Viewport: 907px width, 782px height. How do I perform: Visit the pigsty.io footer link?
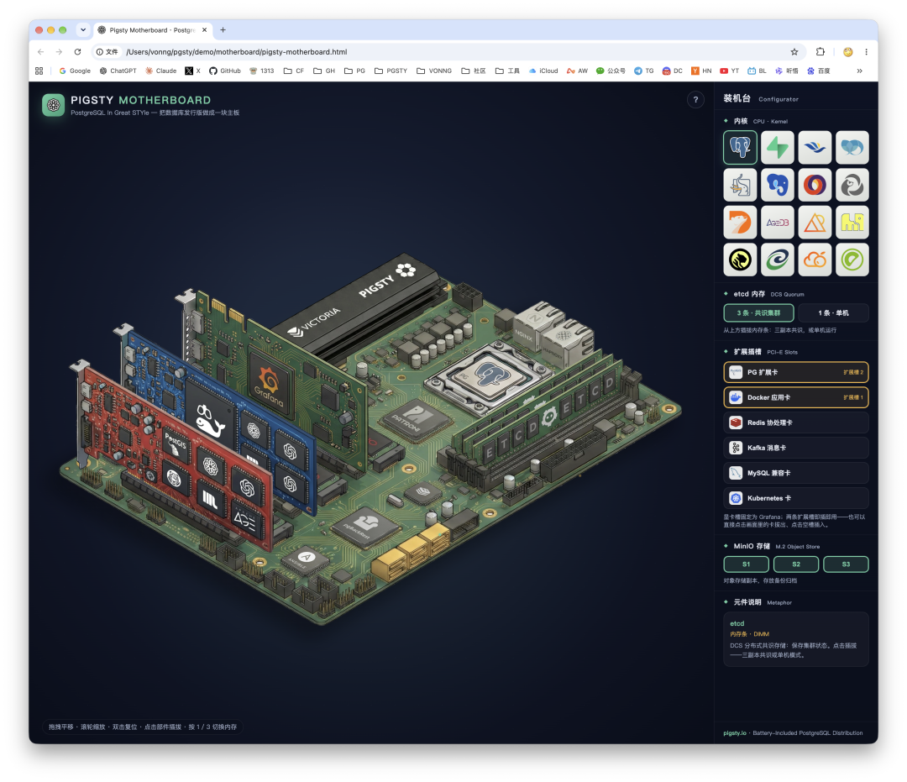pos(735,732)
